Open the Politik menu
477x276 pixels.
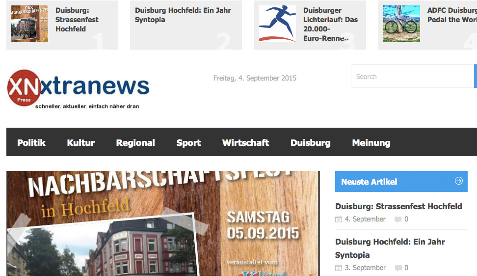click(31, 142)
